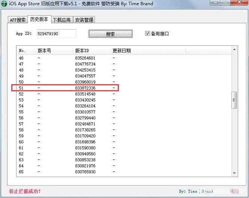
Task: Go to the 安装管理 tab
Action: 84,20
